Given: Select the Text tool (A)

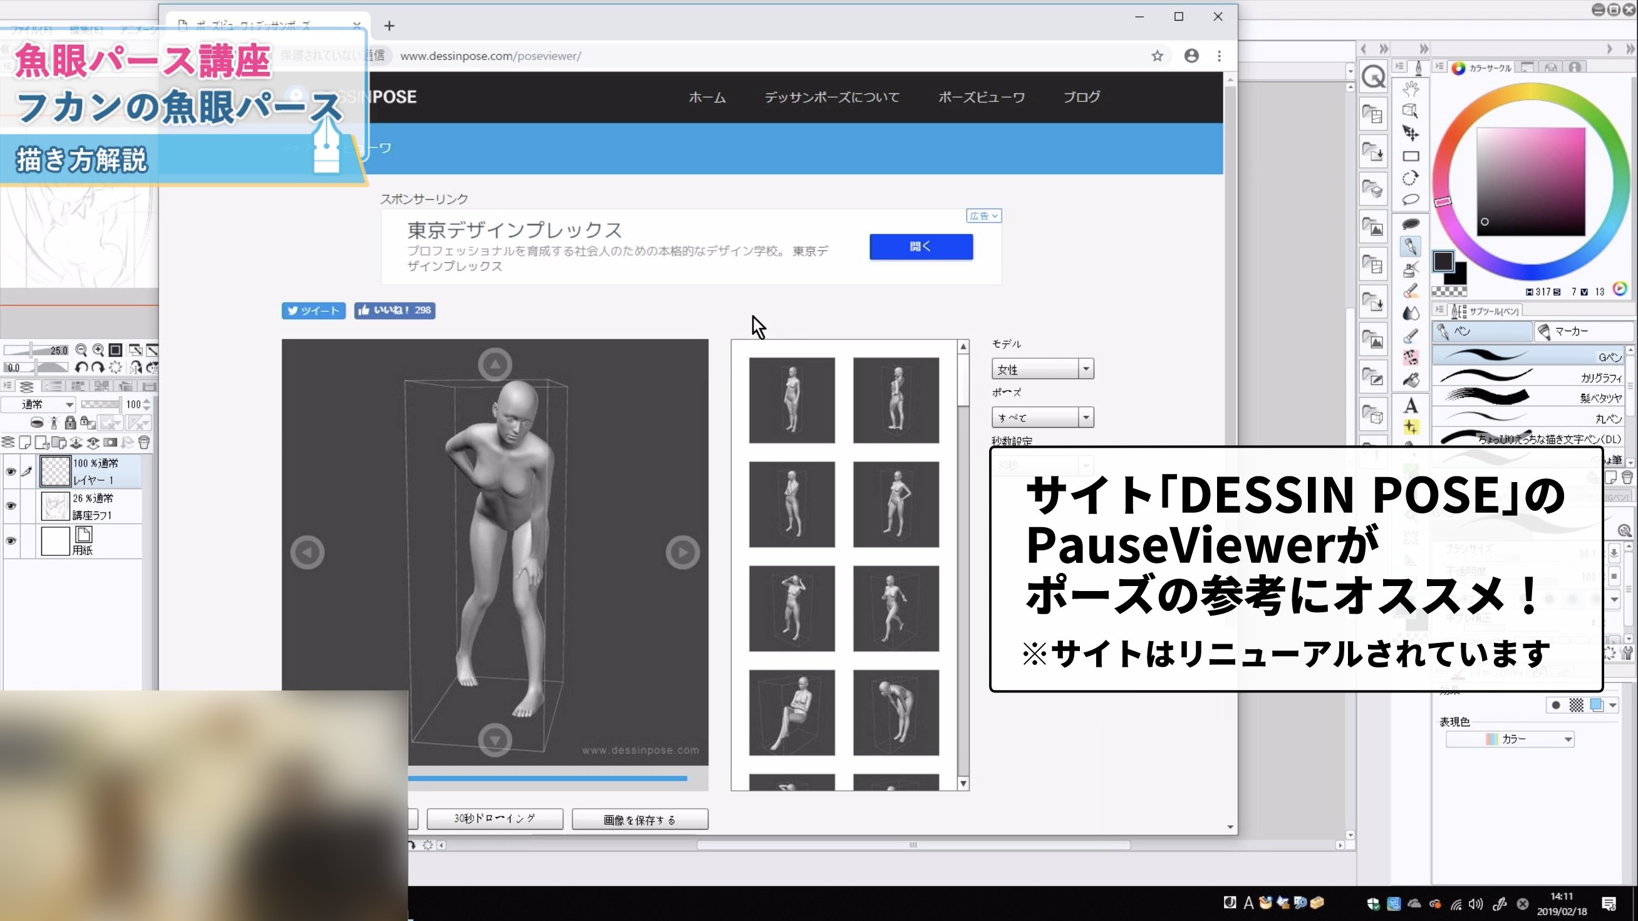Looking at the screenshot, I should pos(1411,405).
